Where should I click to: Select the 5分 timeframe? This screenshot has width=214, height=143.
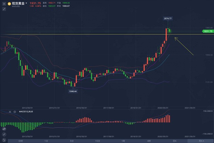[72, 141]
